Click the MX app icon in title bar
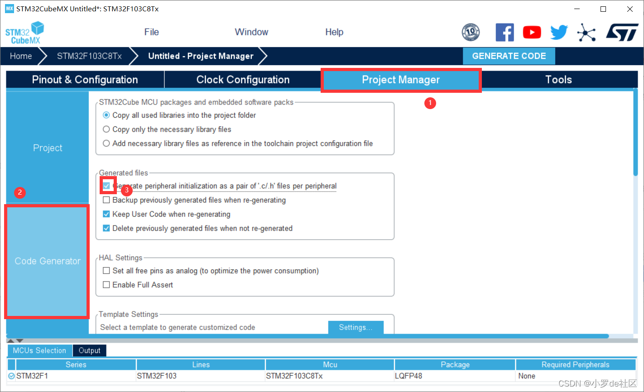This screenshot has height=392, width=644. (9, 9)
